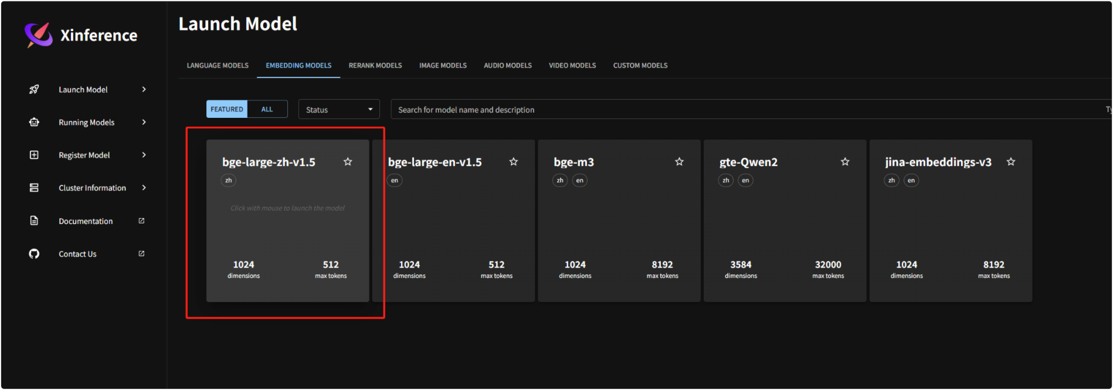Open the Status dropdown

(339, 110)
